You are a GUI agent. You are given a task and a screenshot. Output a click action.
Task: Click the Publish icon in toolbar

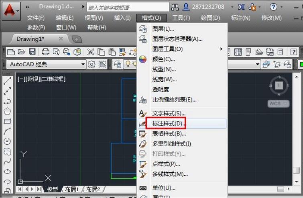(67, 52)
